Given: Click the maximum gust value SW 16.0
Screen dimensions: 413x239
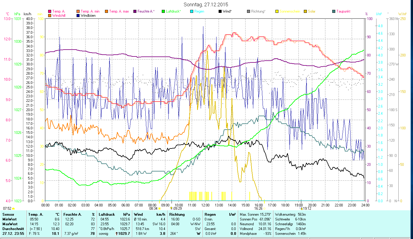Looking at the screenshot, I should pos(159,224).
